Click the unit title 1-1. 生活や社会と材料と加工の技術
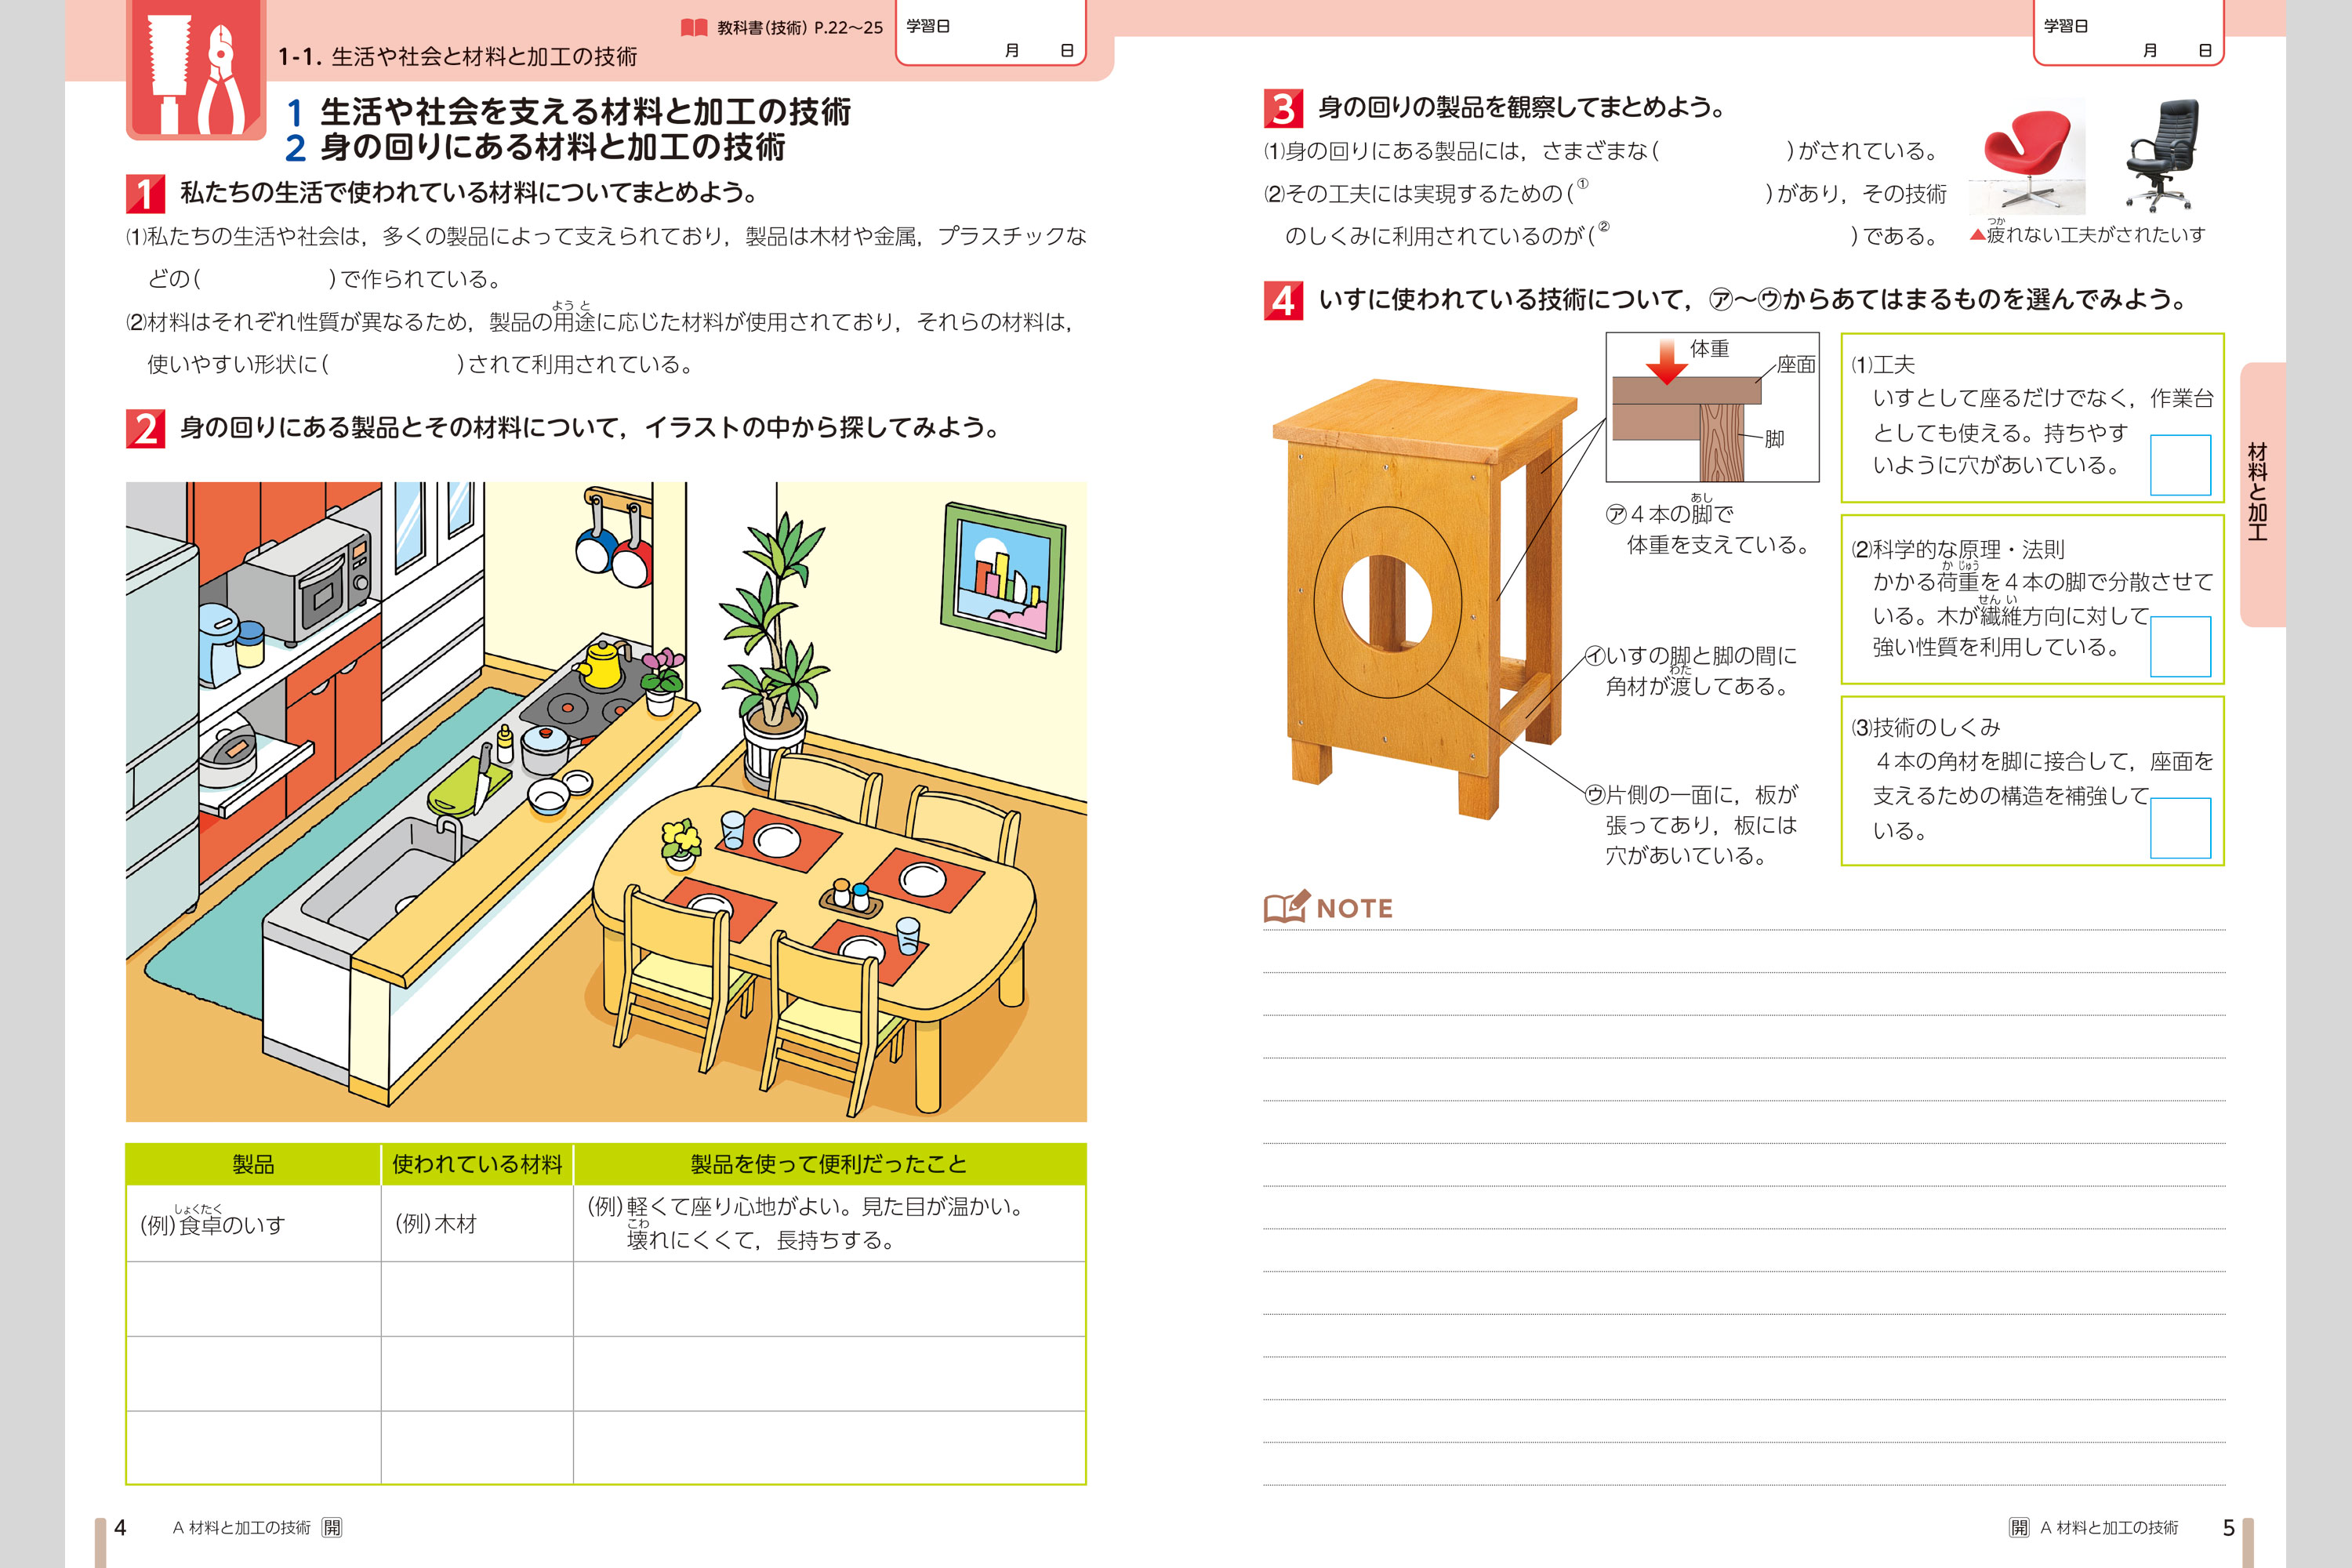 click(x=457, y=57)
